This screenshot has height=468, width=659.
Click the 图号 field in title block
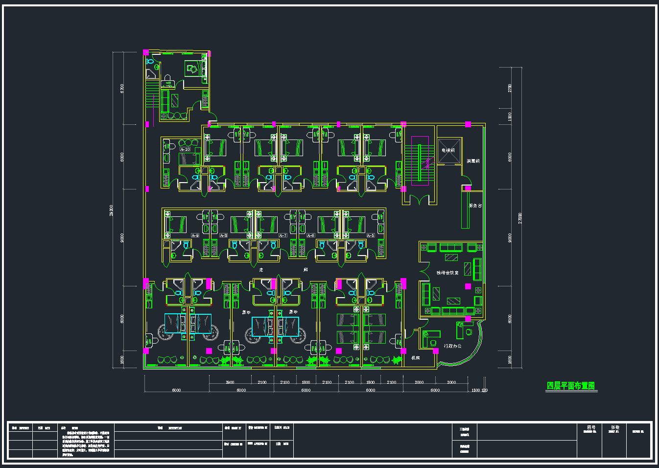(591, 427)
